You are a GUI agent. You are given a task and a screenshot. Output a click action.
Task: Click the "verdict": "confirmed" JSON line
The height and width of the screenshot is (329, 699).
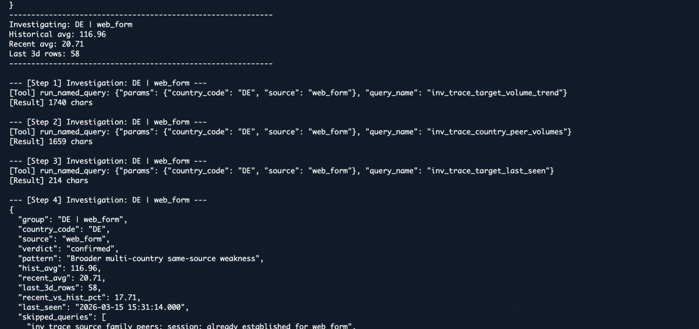coord(68,249)
